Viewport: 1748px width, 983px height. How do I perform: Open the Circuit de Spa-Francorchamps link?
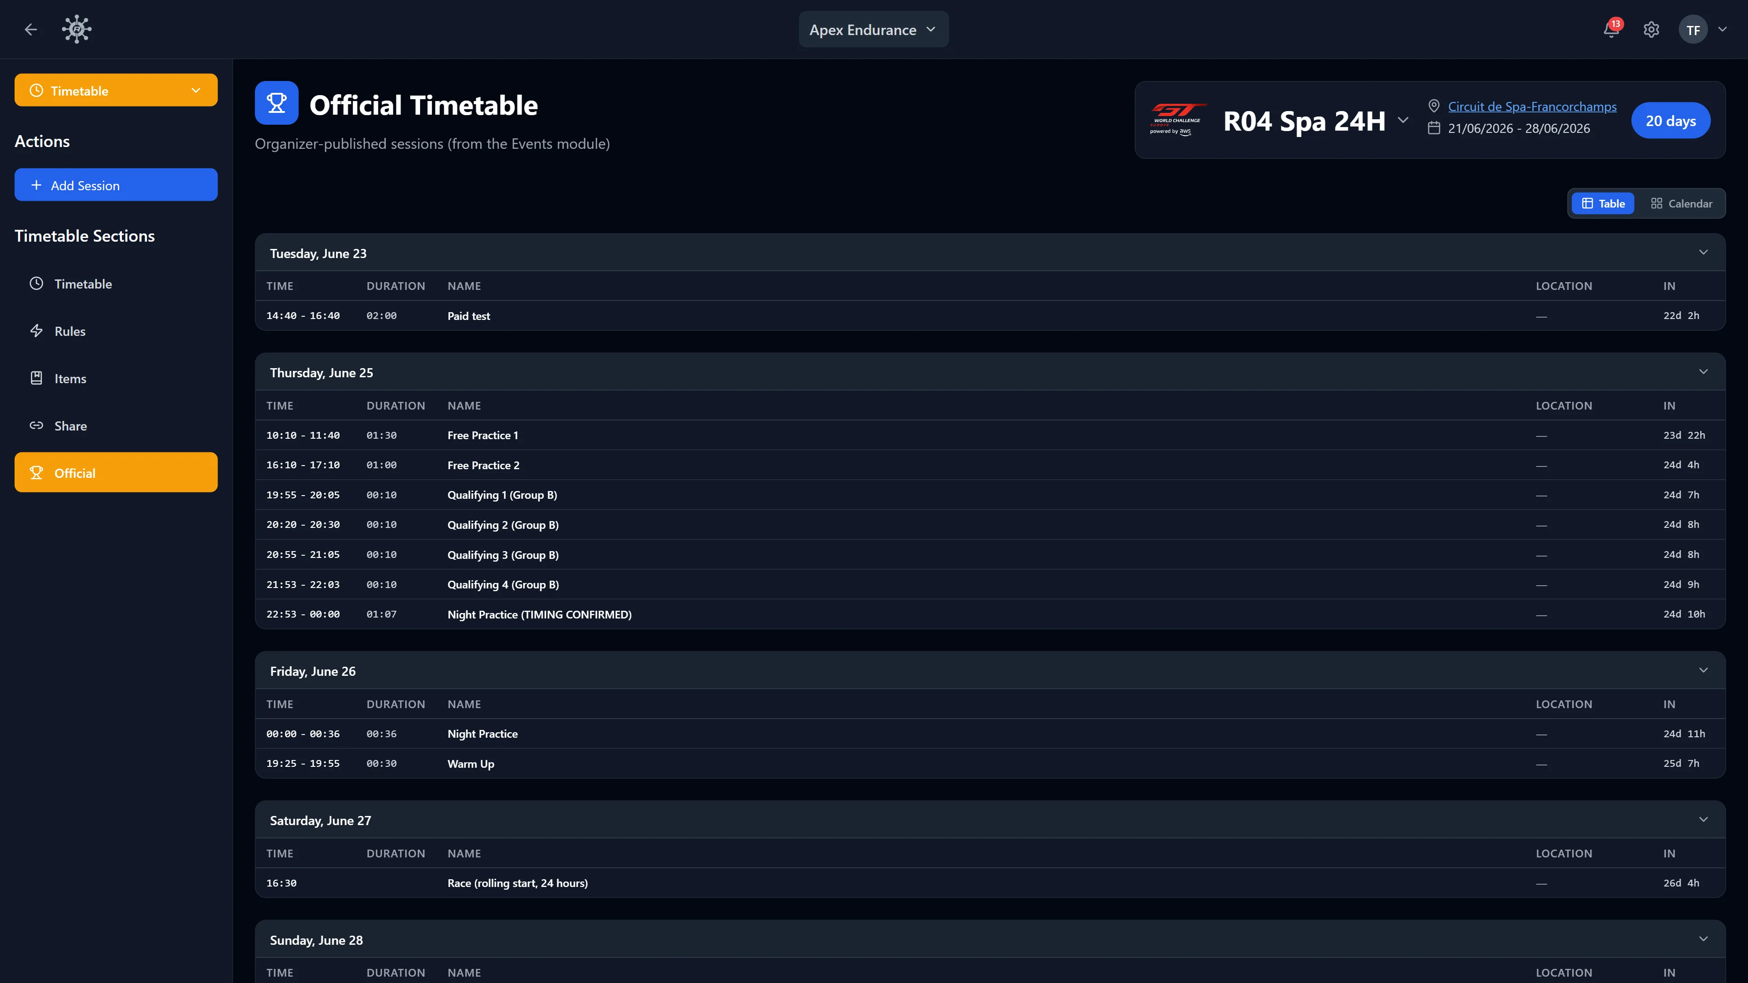pos(1532,106)
